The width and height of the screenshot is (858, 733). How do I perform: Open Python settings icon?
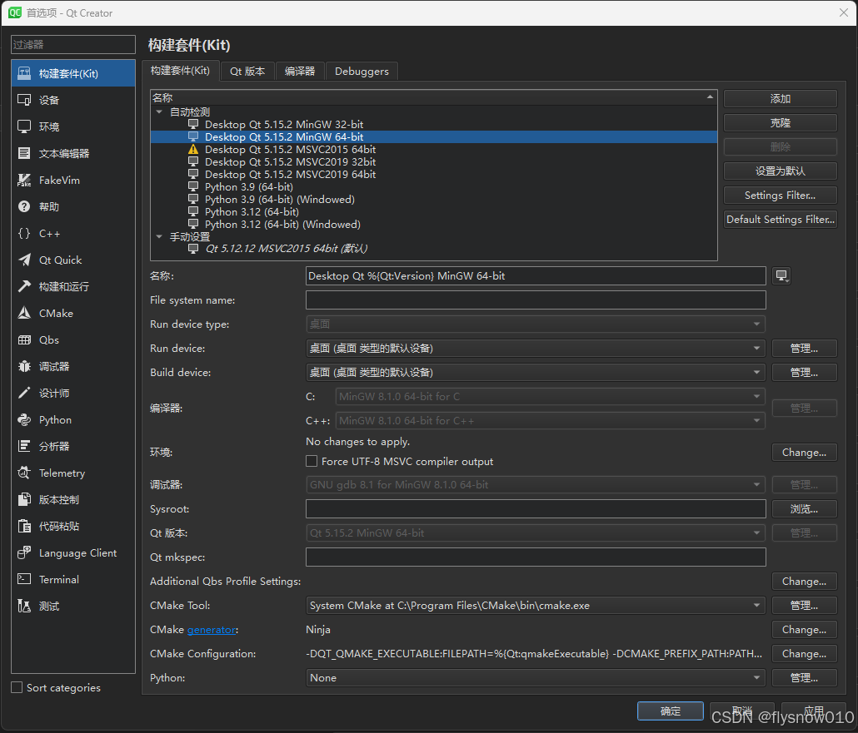pos(24,420)
